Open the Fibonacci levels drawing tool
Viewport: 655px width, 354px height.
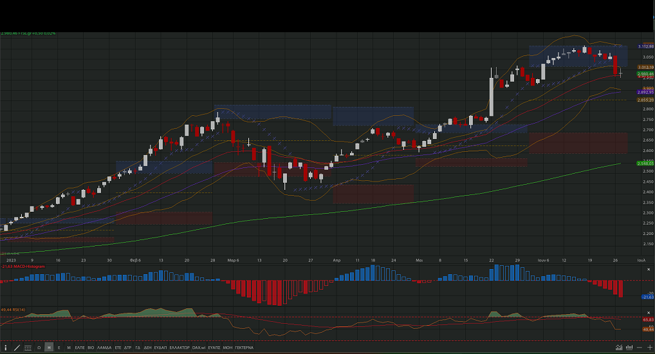(28, 348)
